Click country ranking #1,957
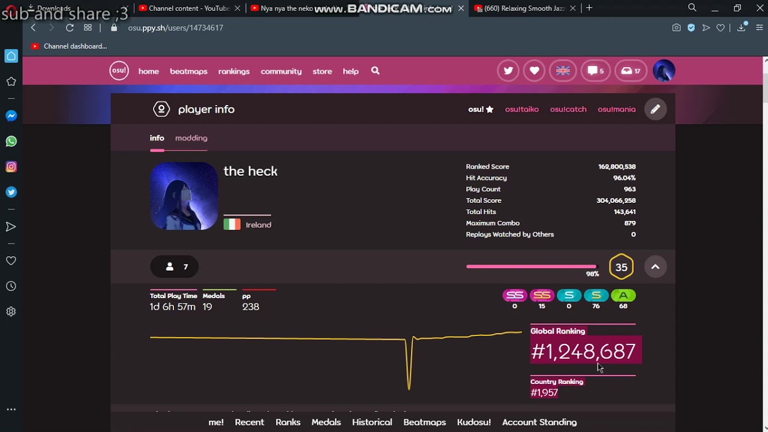768x432 pixels. coord(544,392)
